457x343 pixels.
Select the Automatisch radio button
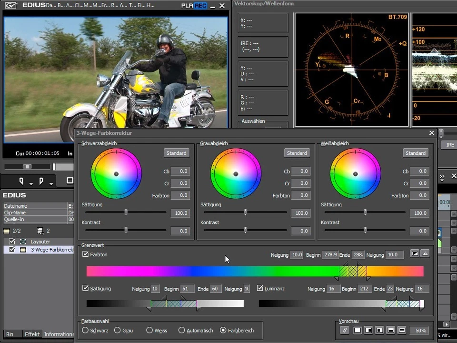181,330
